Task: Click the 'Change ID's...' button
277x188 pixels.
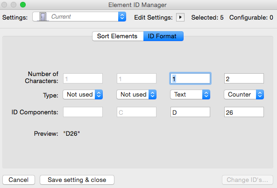Action: (248, 180)
